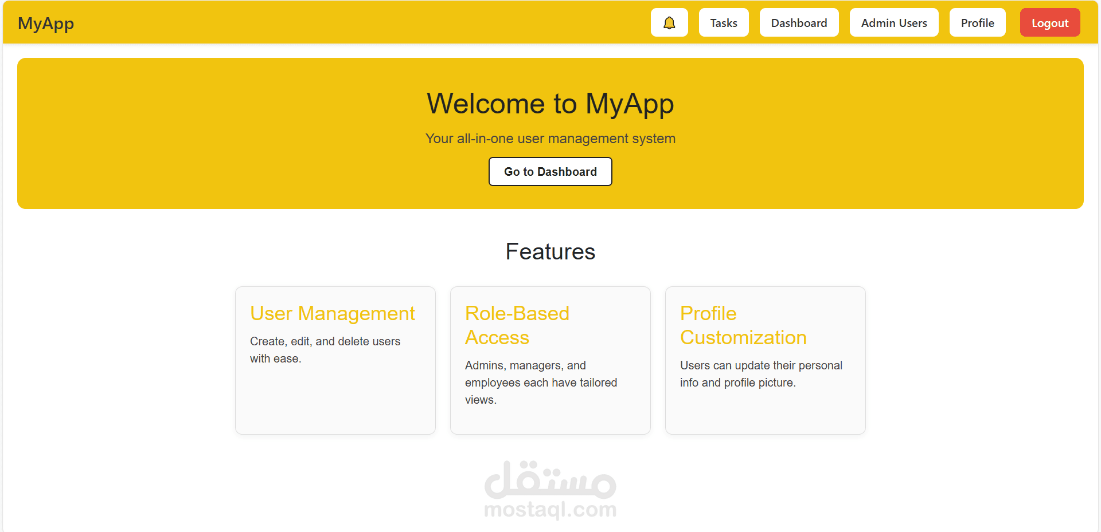Click 'Your all-in-one user management system' subtitle
Image resolution: width=1101 pixels, height=532 pixels.
pos(550,139)
